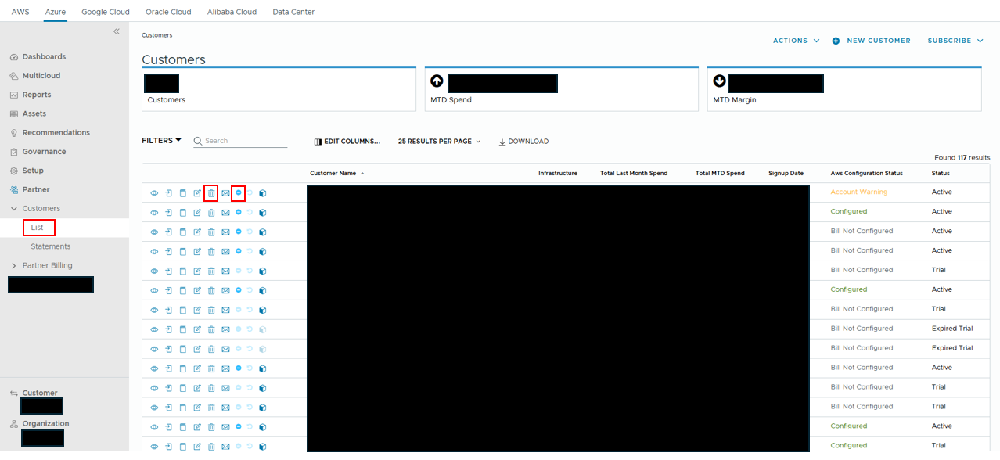Screen dimensions: 1000x460
Task: Click the Edit Columns button
Action: click(x=347, y=142)
